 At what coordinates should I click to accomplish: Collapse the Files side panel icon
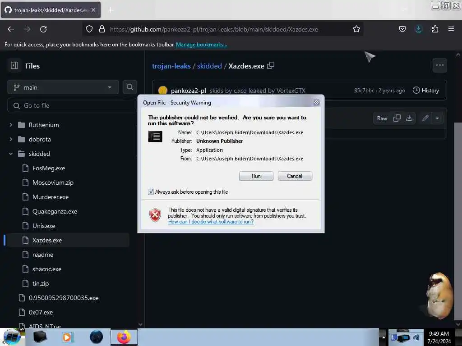(14, 65)
